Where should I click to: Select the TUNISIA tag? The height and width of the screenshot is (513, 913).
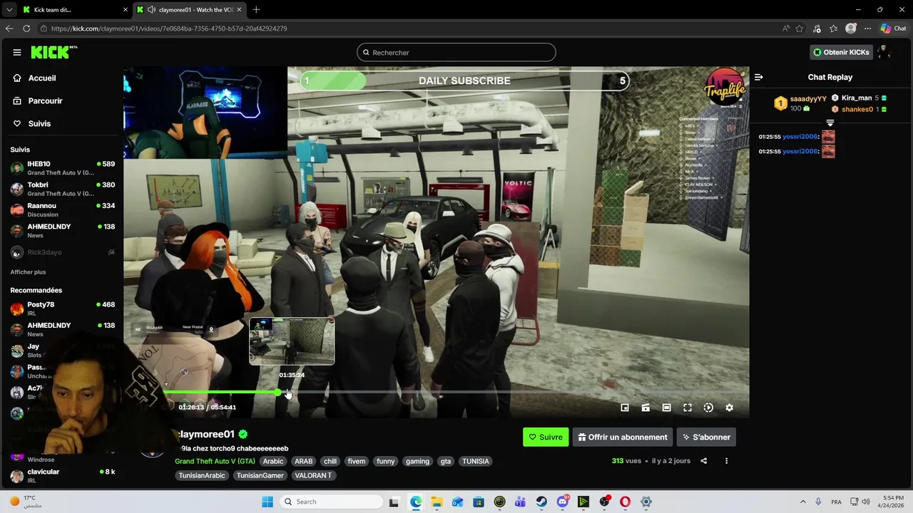point(476,461)
